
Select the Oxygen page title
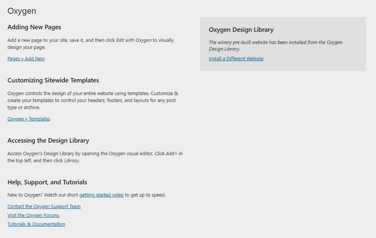pos(22,11)
